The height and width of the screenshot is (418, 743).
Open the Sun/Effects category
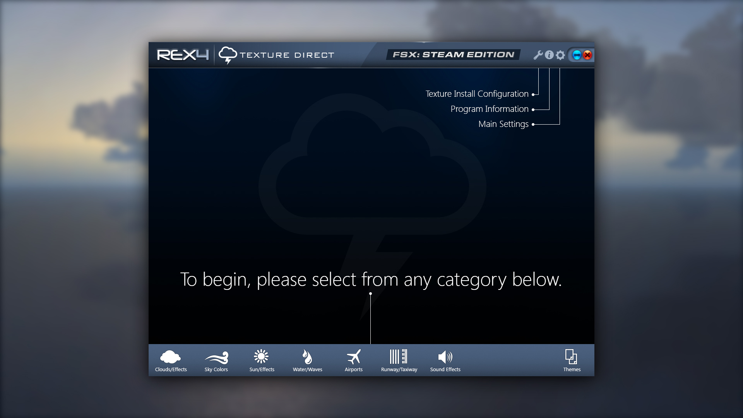click(262, 360)
